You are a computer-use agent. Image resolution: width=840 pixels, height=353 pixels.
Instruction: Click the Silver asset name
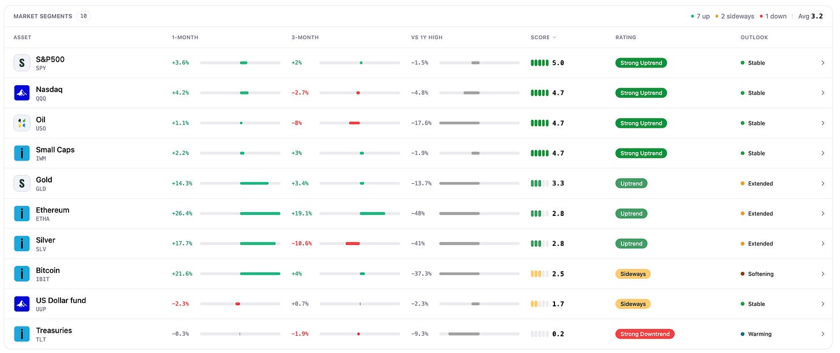coord(46,240)
